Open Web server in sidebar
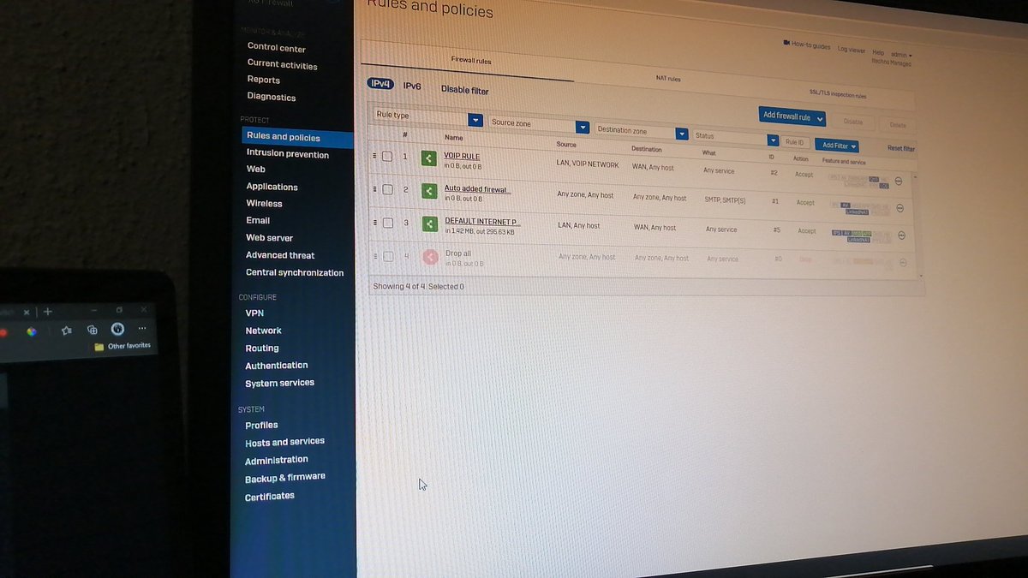Viewport: 1028px width, 578px height. pos(269,238)
